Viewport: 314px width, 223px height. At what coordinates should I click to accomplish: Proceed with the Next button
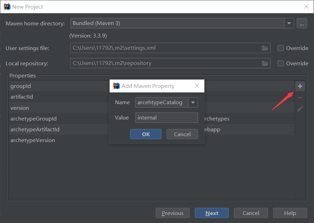(212, 213)
